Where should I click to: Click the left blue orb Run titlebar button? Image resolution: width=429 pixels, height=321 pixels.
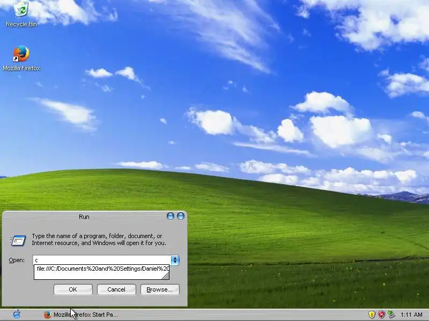(x=171, y=217)
